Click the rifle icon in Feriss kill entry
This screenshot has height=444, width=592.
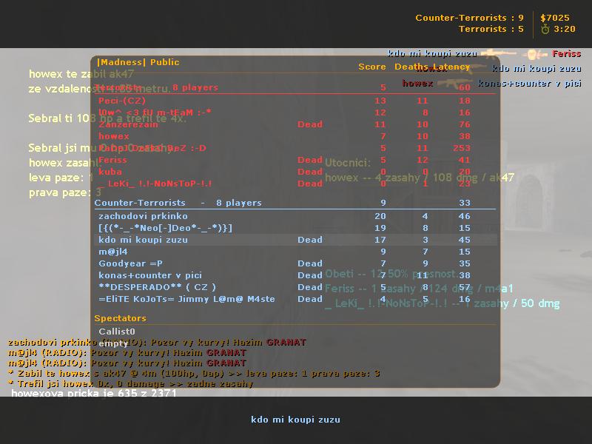[499, 53]
